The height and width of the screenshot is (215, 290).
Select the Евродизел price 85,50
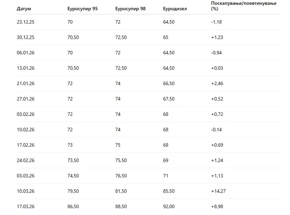(169, 191)
